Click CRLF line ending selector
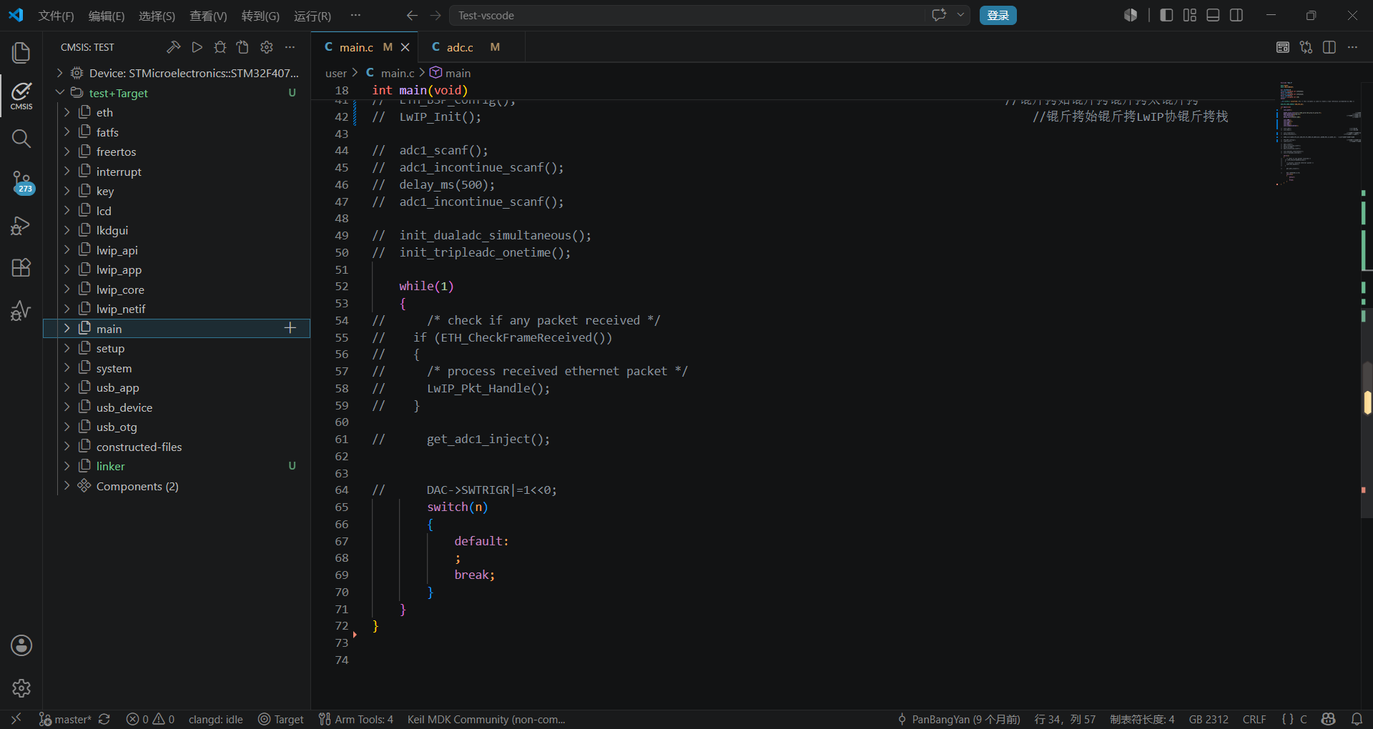The width and height of the screenshot is (1373, 729). [x=1254, y=719]
